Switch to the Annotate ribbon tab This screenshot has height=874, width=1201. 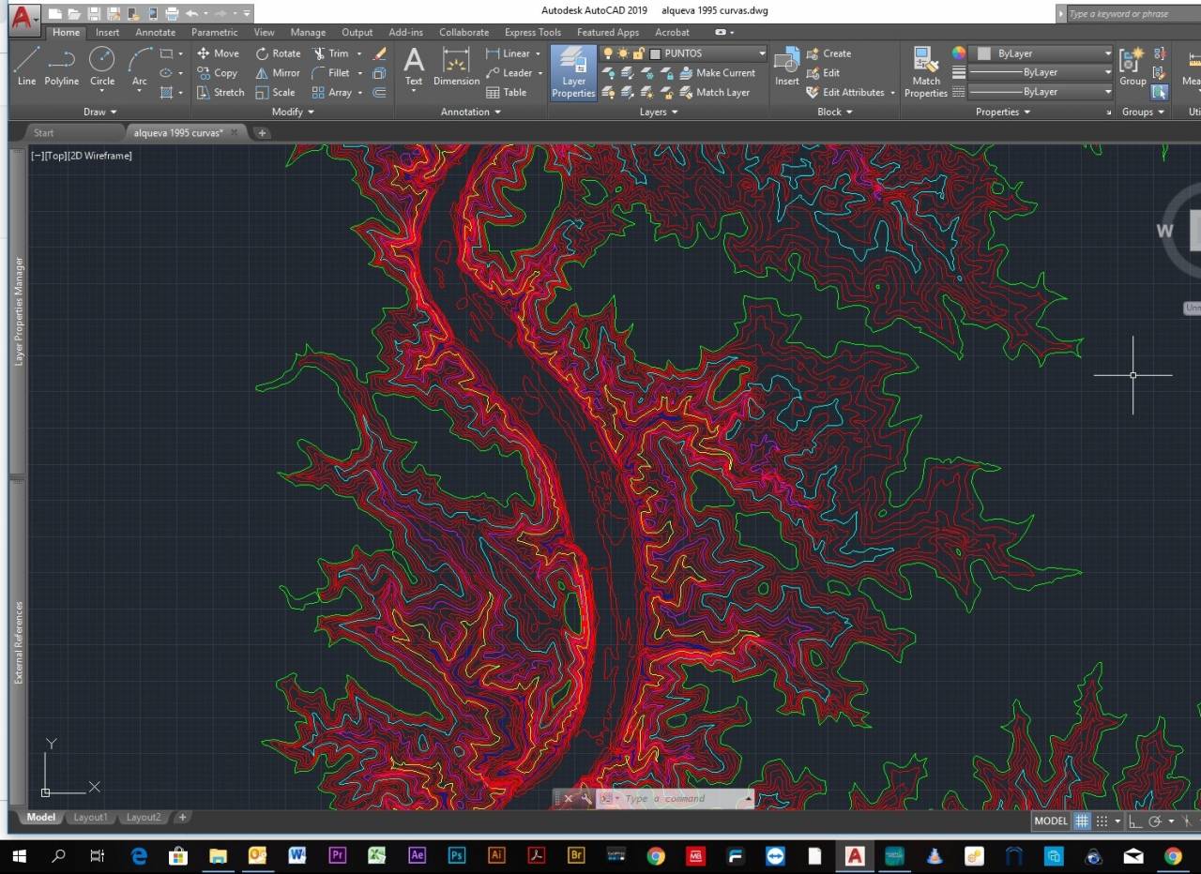[x=155, y=32]
